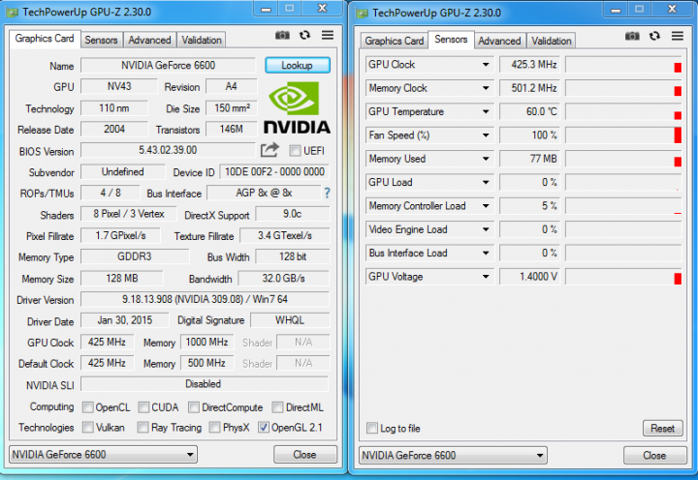The image size is (698, 480).
Task: Open GPU selector dropdown in Sensors window
Action: click(453, 456)
